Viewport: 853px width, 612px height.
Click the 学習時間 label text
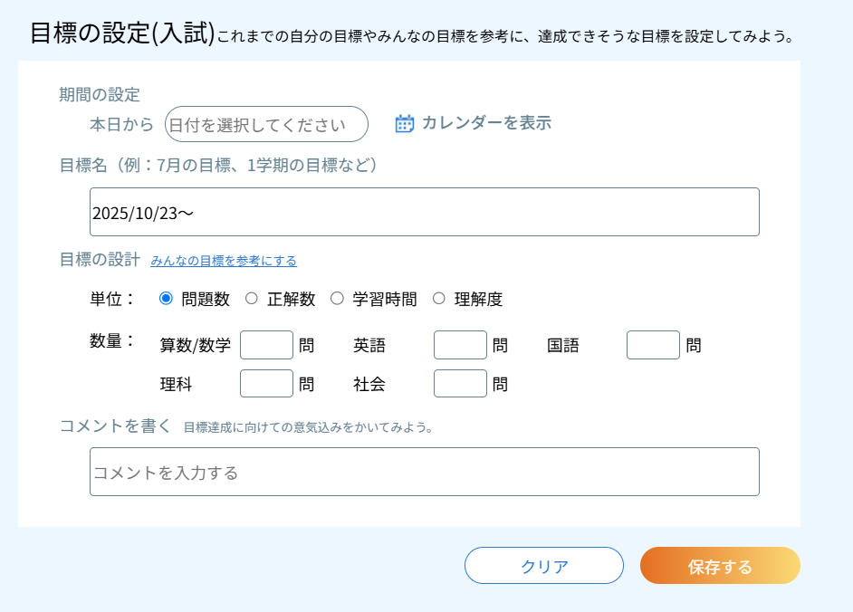click(385, 299)
